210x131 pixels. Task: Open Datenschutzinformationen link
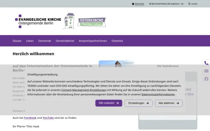(x=158, y=94)
